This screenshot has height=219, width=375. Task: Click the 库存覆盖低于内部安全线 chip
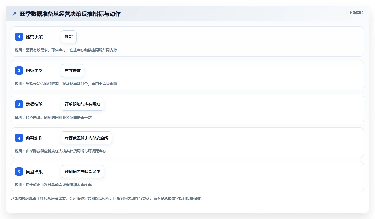click(x=86, y=138)
